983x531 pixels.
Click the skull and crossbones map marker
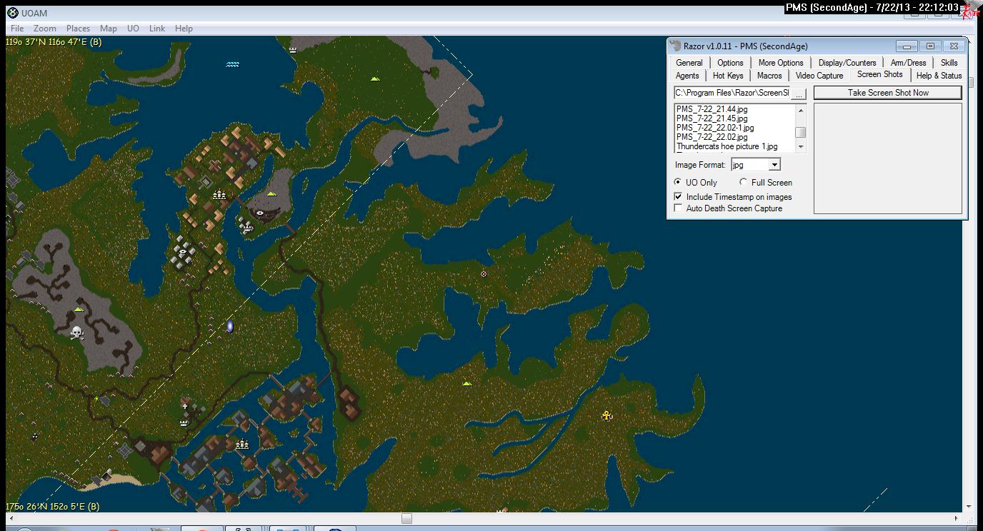point(76,333)
